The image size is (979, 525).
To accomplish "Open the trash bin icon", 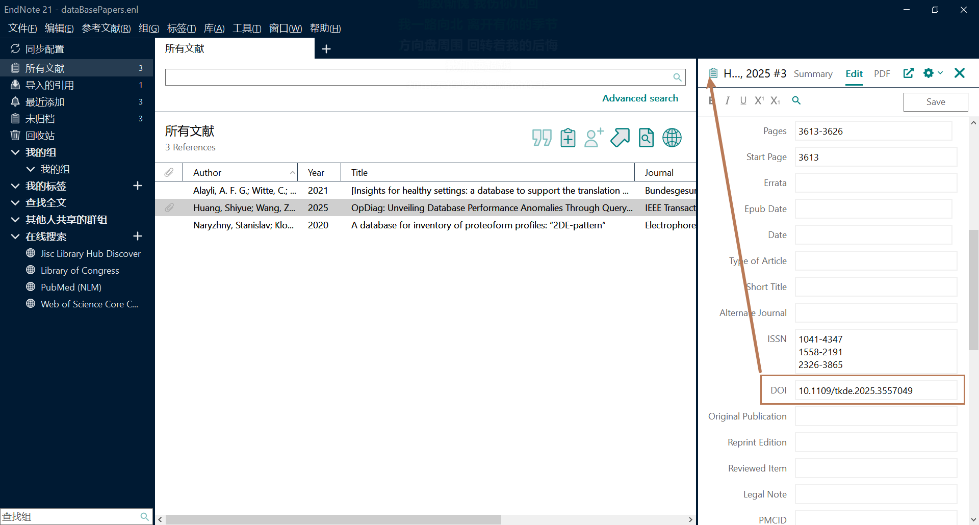I will click(x=15, y=135).
